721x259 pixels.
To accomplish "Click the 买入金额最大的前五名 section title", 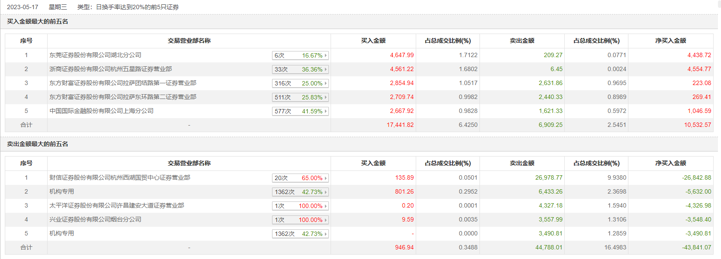I will 38,21.
